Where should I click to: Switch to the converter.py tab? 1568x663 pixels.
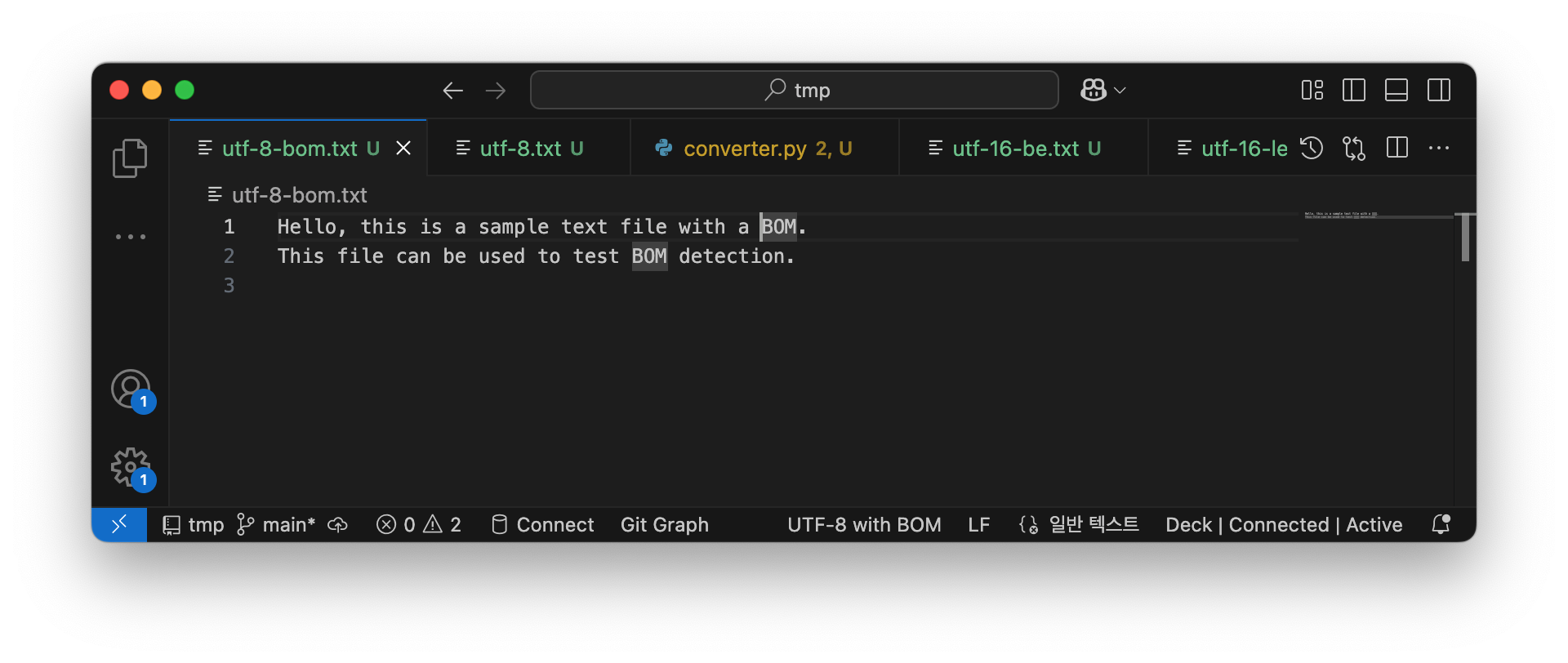(754, 149)
